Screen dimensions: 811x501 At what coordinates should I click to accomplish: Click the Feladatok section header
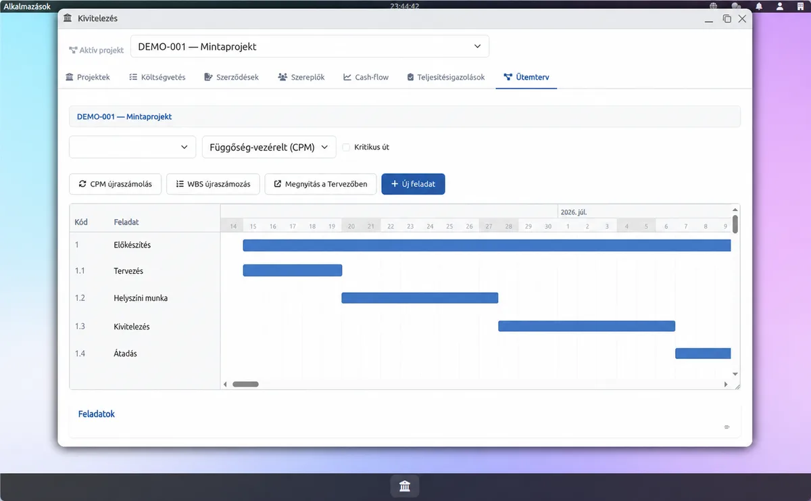pyautogui.click(x=97, y=414)
